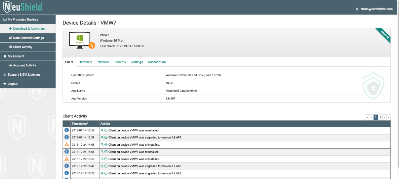Open the Network tab
The width and height of the screenshot is (399, 179).
pyautogui.click(x=103, y=62)
